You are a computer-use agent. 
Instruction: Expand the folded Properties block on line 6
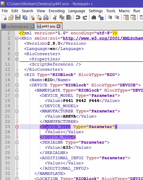[x=17, y=59]
